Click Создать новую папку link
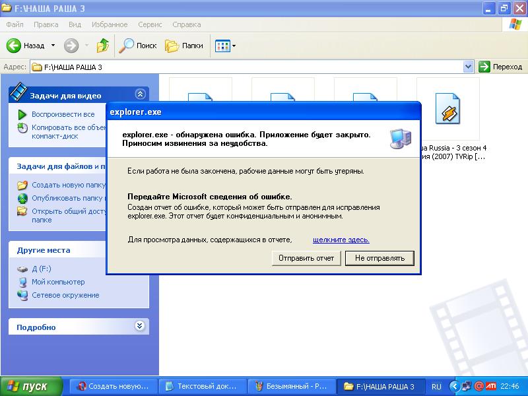Viewport: 528px width, 396px height. pos(69,185)
